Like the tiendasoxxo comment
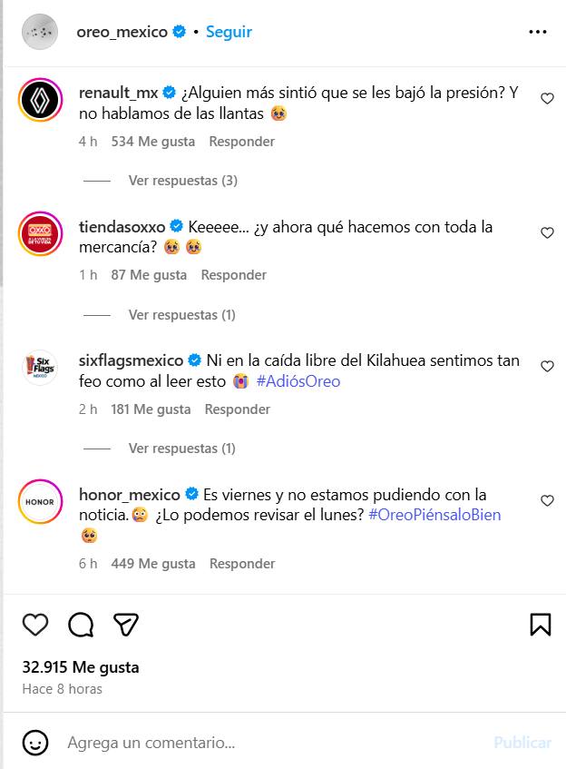The height and width of the screenshot is (769, 566). (547, 233)
